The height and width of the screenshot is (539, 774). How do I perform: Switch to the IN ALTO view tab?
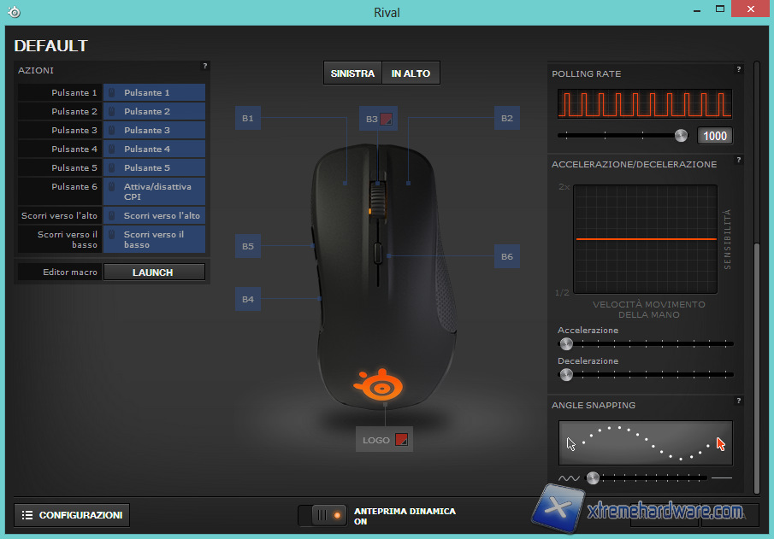point(411,73)
